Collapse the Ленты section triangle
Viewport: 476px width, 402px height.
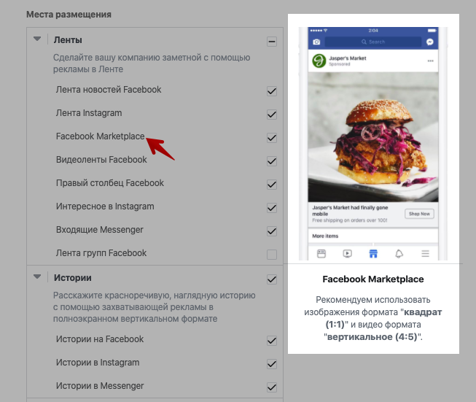[37, 39]
